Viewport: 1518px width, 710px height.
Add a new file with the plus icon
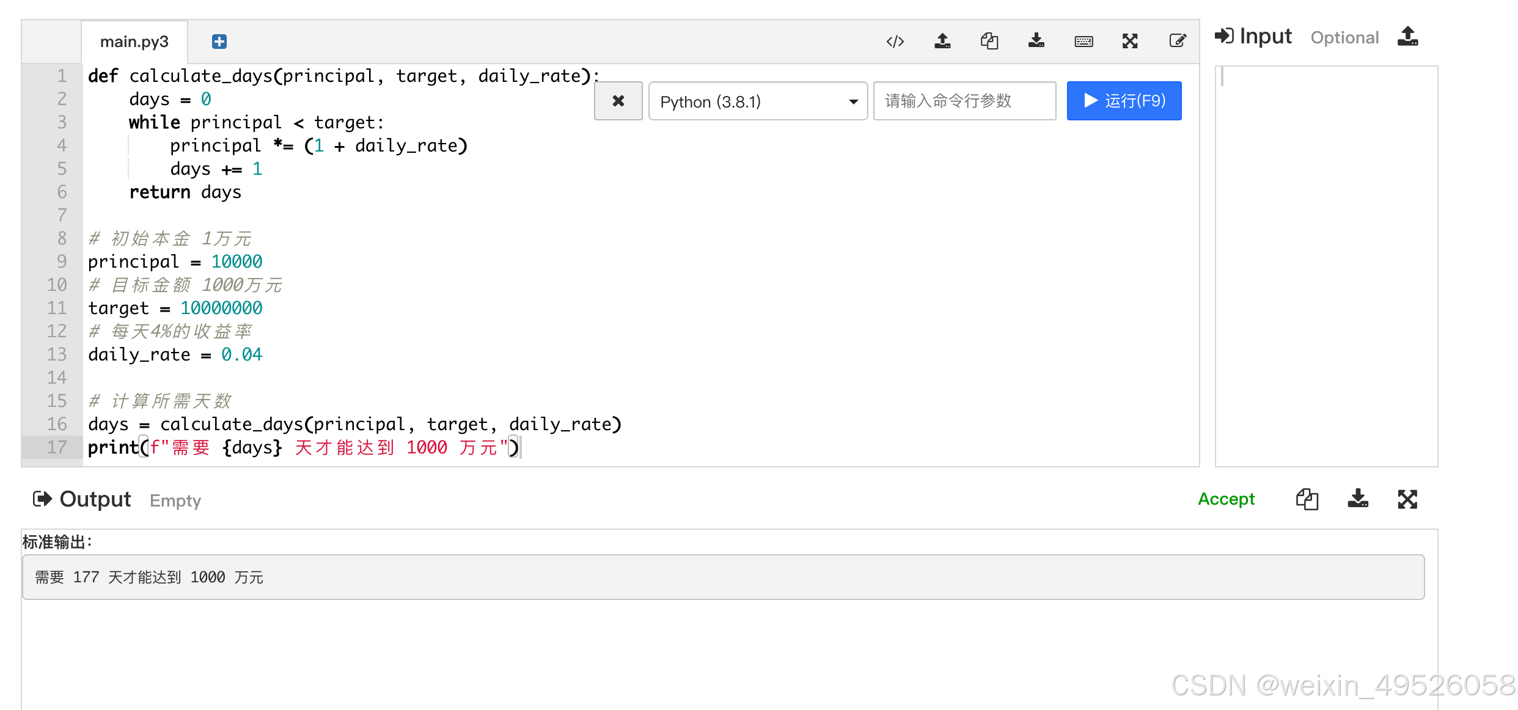pyautogui.click(x=219, y=42)
